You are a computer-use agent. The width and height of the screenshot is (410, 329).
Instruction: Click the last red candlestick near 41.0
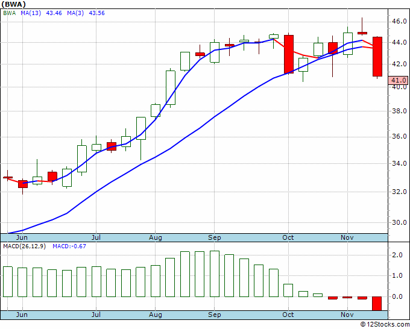pyautogui.click(x=377, y=57)
